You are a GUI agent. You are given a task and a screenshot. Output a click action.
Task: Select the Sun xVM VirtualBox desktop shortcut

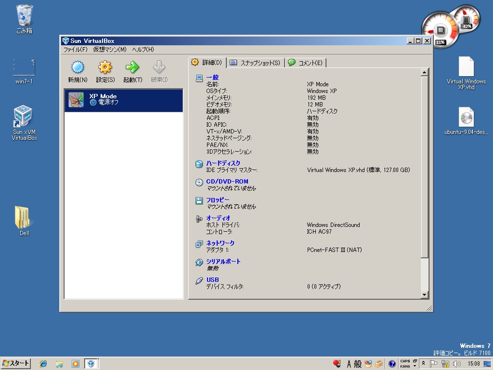click(24, 123)
